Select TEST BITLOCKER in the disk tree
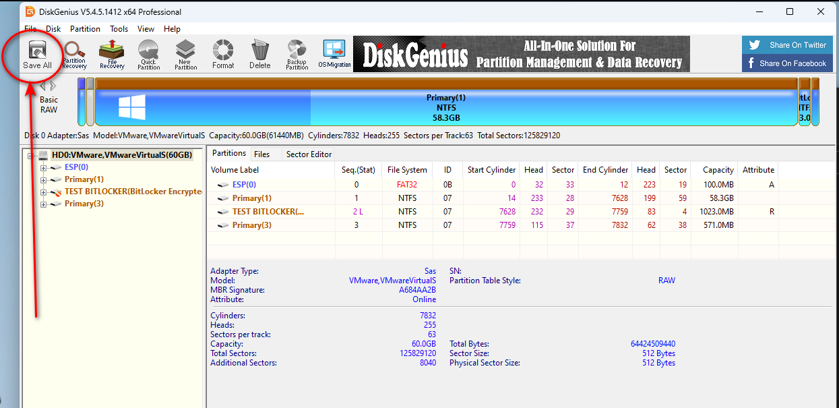 click(133, 192)
